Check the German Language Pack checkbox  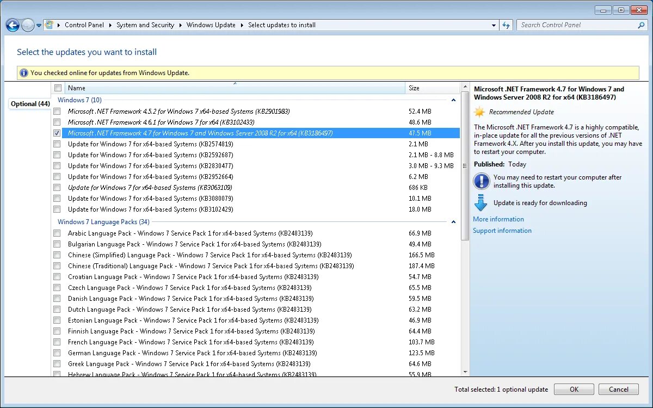coord(57,353)
